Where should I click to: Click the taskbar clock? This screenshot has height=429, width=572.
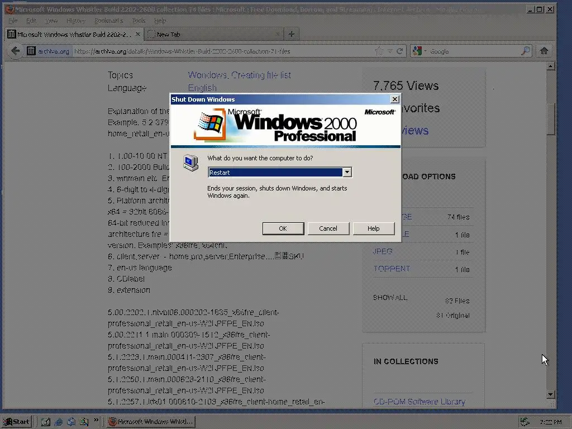click(x=550, y=422)
